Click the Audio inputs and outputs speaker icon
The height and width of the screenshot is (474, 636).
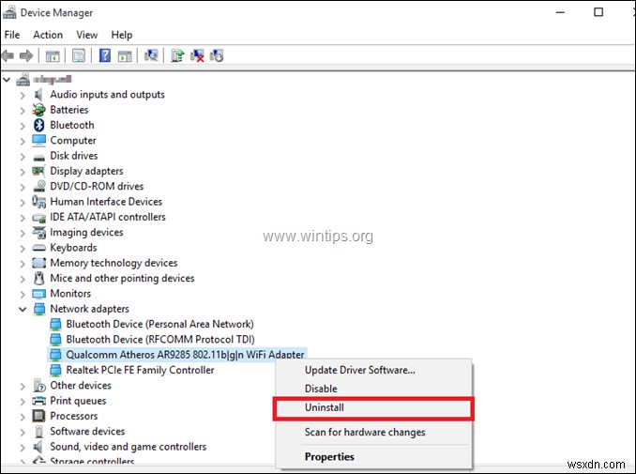(x=38, y=95)
